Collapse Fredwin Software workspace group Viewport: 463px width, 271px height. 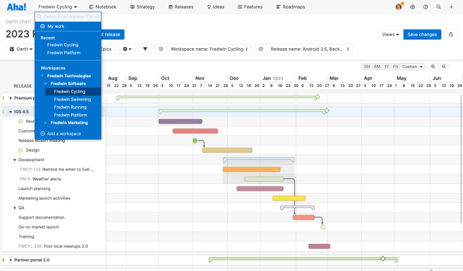click(x=46, y=83)
